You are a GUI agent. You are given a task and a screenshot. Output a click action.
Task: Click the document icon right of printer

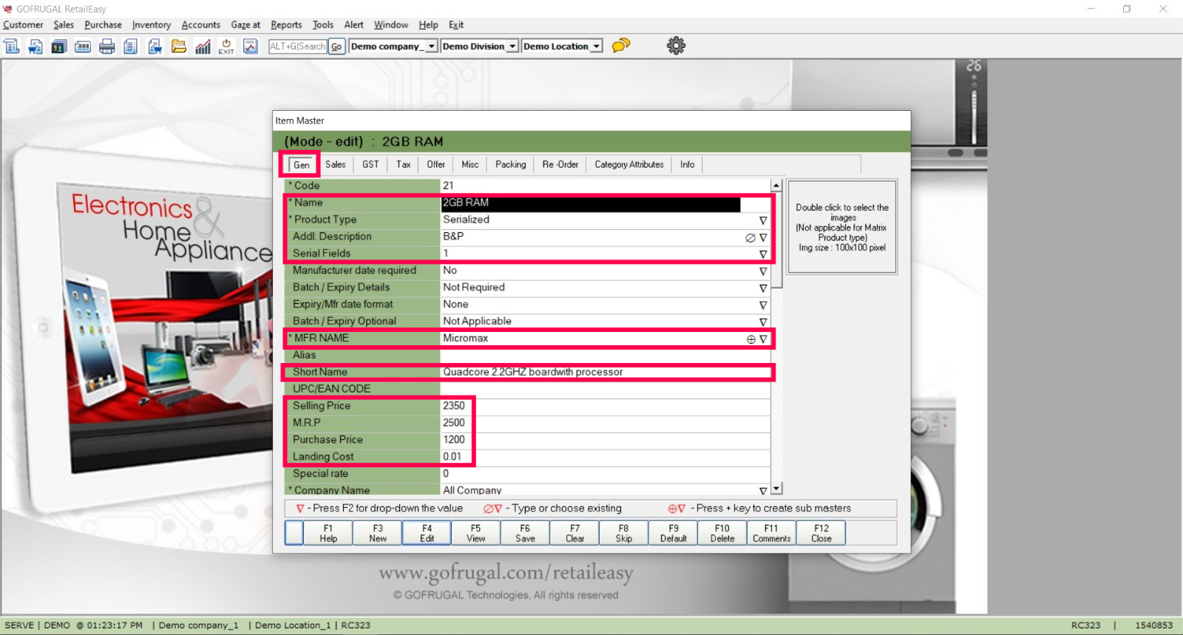click(x=131, y=47)
